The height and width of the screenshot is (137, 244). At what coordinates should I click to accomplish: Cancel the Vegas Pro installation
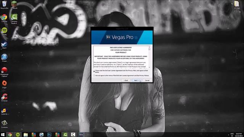coord(147,80)
